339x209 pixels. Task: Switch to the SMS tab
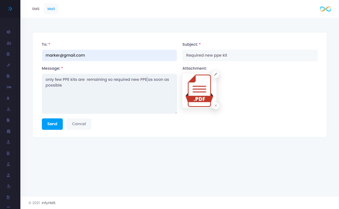36,9
